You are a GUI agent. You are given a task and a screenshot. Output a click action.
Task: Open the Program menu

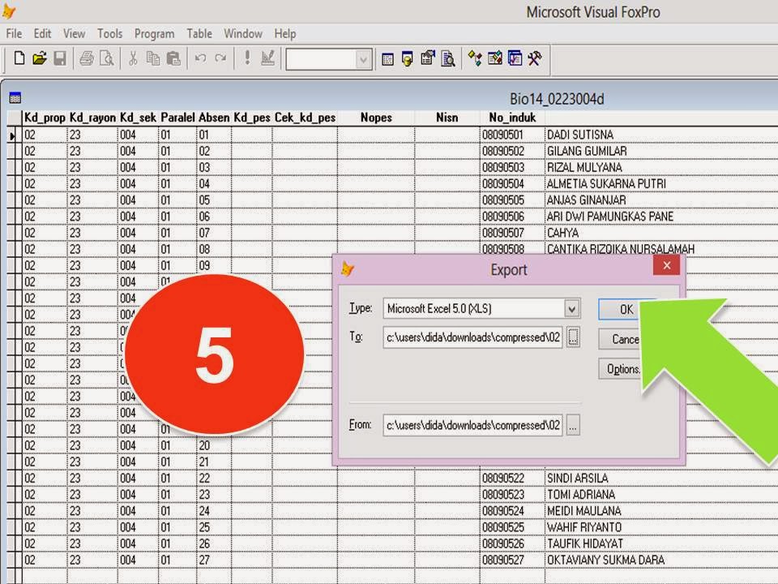154,34
